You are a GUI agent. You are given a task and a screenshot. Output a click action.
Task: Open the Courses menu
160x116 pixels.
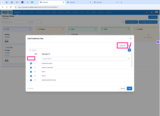click(x=47, y=12)
